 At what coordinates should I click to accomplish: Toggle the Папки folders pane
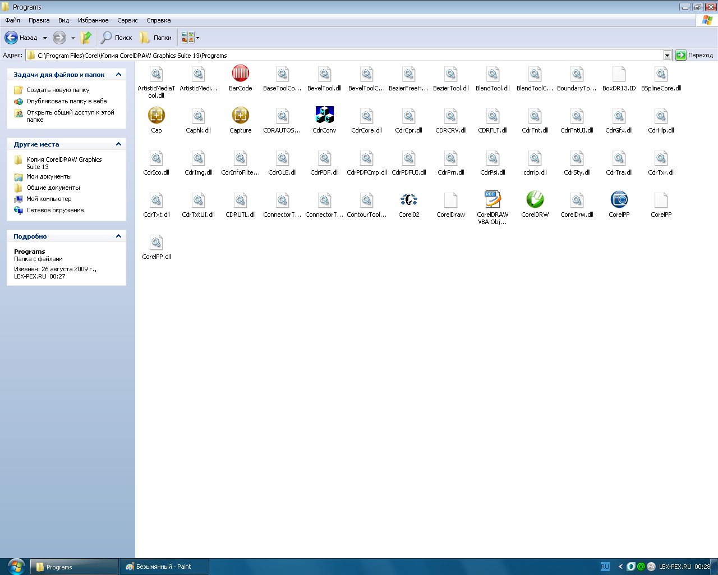point(155,38)
